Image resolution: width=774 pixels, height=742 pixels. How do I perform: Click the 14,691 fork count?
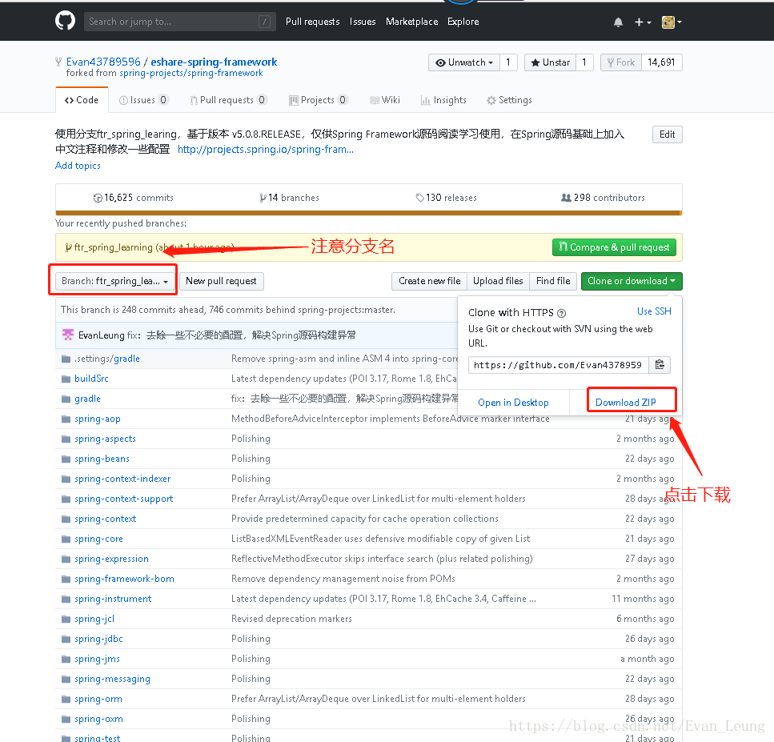[x=661, y=62]
